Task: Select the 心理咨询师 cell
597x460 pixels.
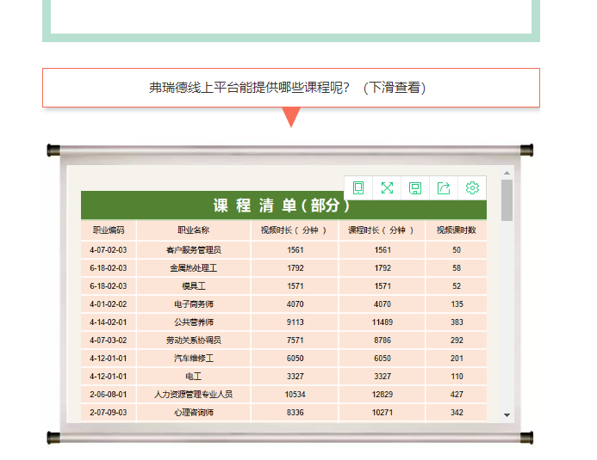Action: (193, 413)
